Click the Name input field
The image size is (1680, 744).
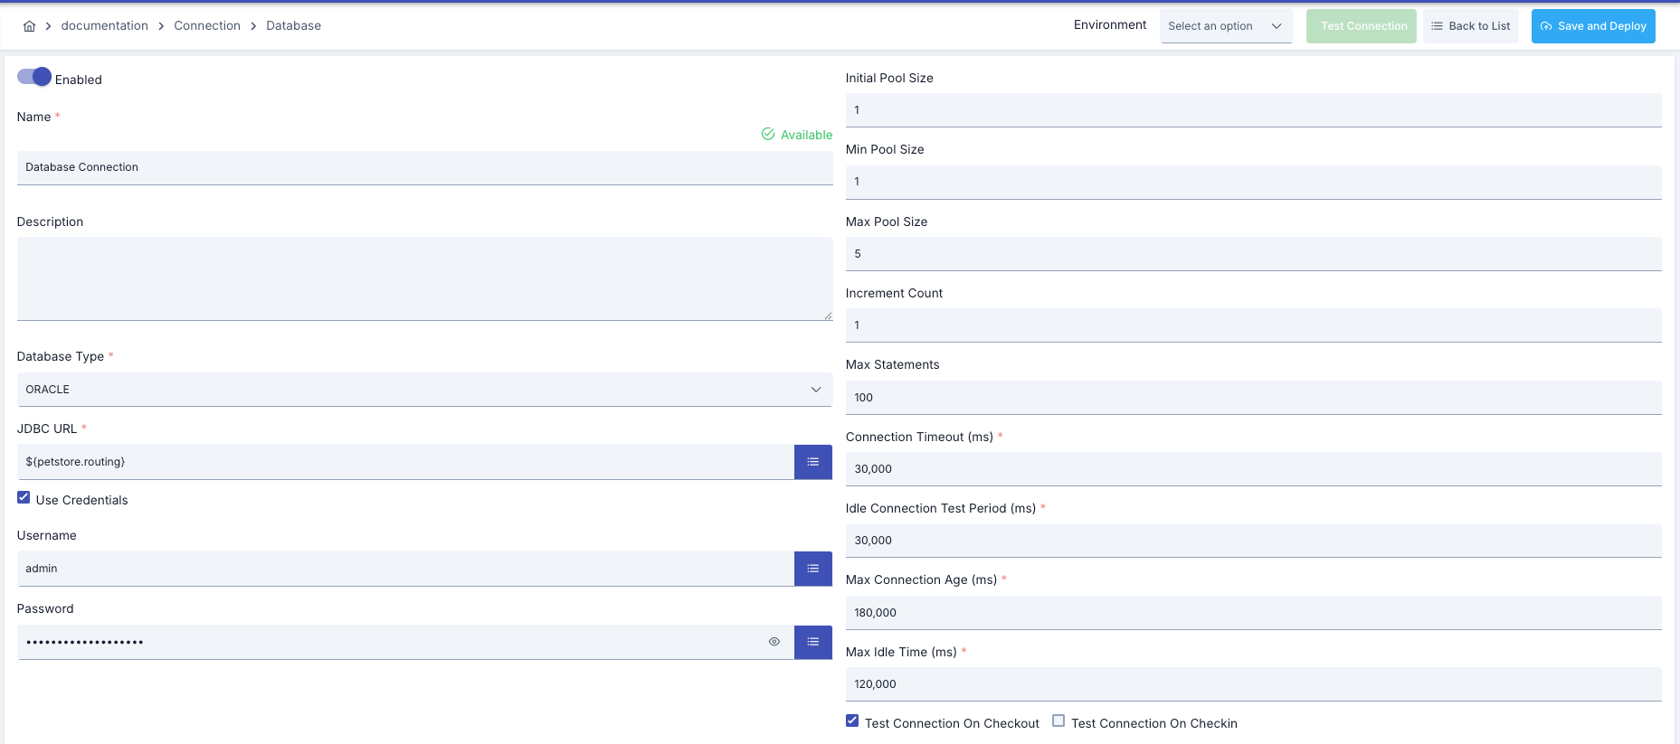click(424, 167)
